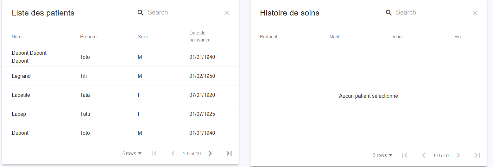Viewport: 493px width, 167px height.
Task: Jump to the last page of the patient list
Action: (229, 153)
